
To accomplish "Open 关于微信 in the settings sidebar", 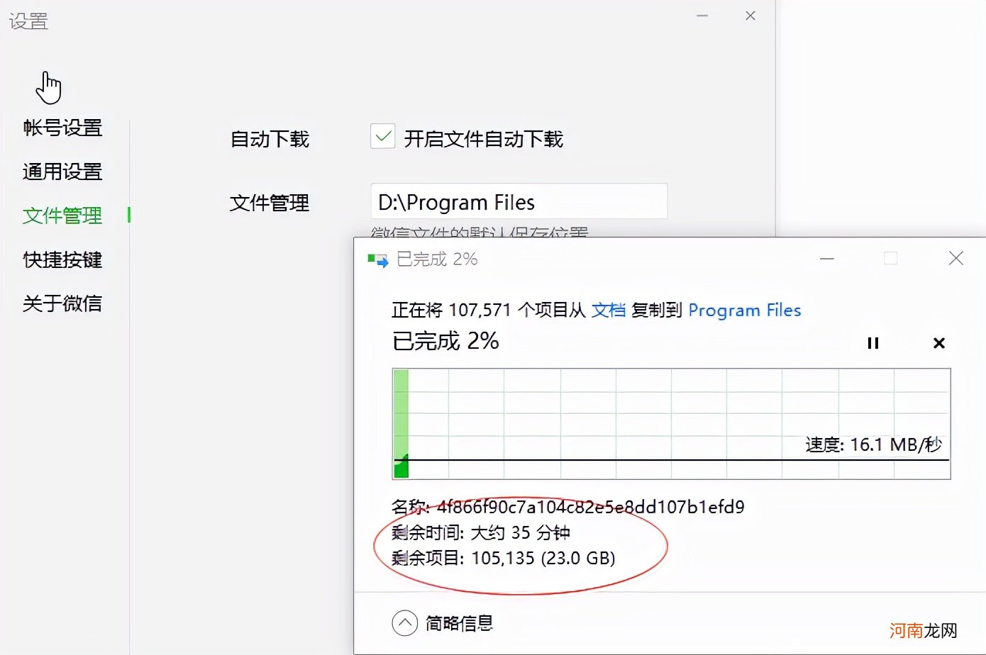I will pos(62,303).
